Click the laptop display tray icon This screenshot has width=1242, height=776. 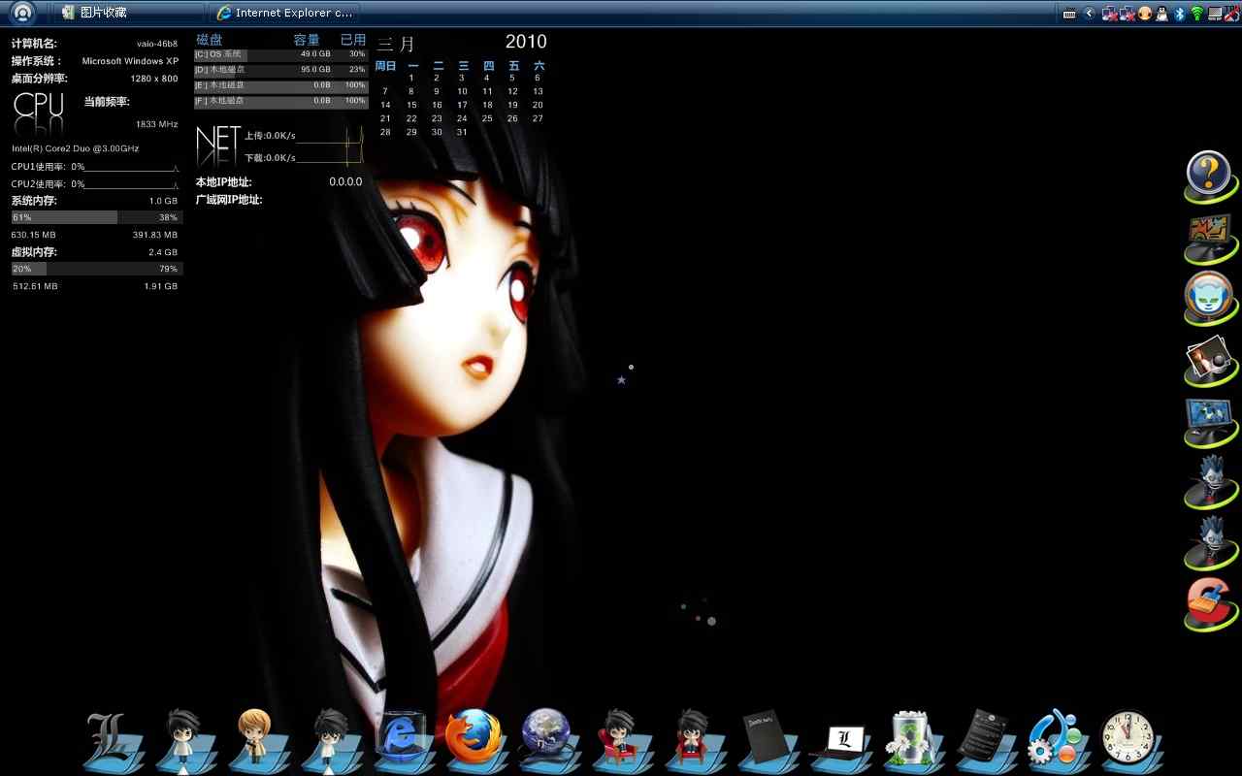[x=1214, y=14]
